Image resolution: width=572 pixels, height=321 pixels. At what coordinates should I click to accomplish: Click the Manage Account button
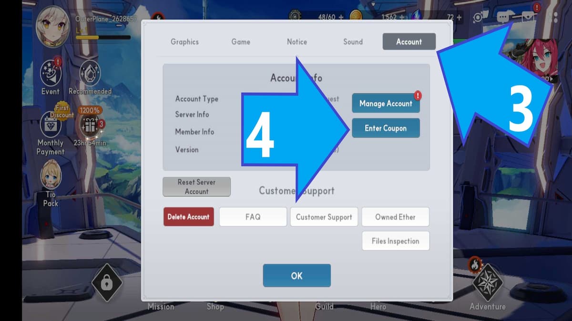[x=386, y=103]
